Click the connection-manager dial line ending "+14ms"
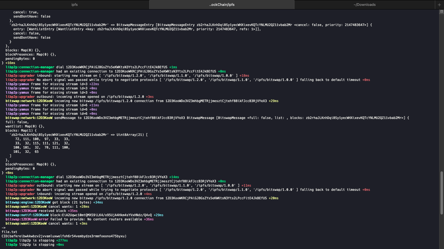The image size is (444, 249). [x=92, y=177]
